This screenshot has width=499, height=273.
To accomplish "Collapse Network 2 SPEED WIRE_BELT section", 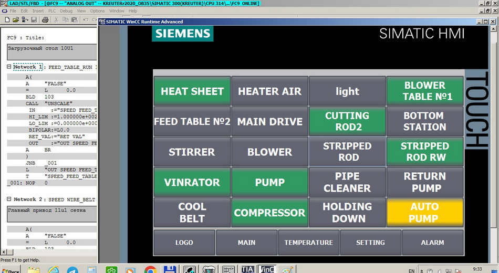I will point(9,200).
